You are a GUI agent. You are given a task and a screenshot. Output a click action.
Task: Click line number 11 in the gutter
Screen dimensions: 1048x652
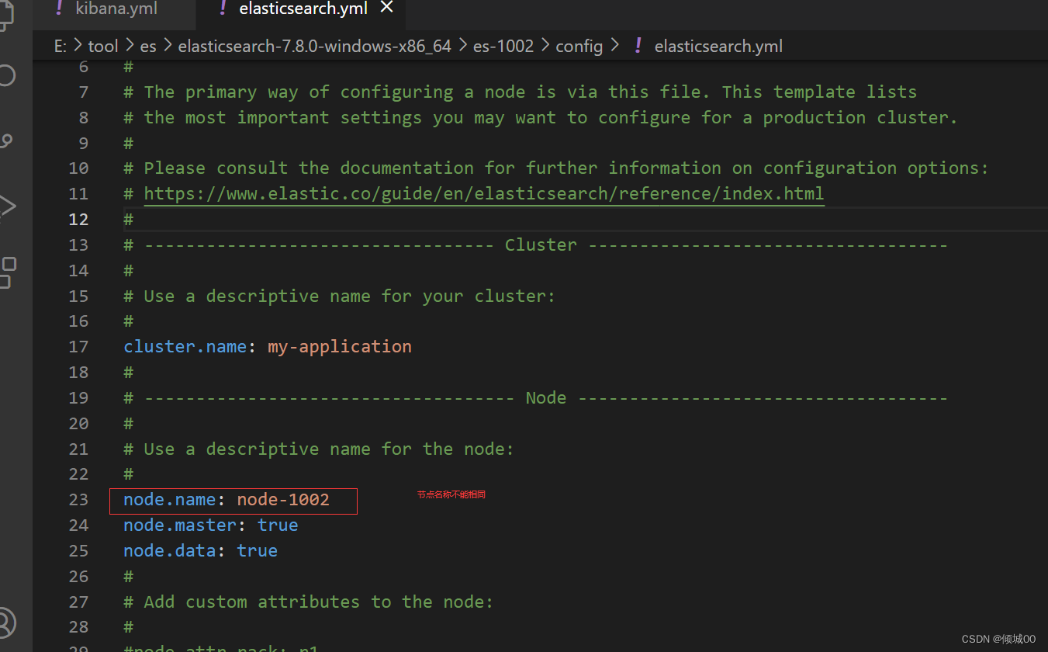[78, 193]
